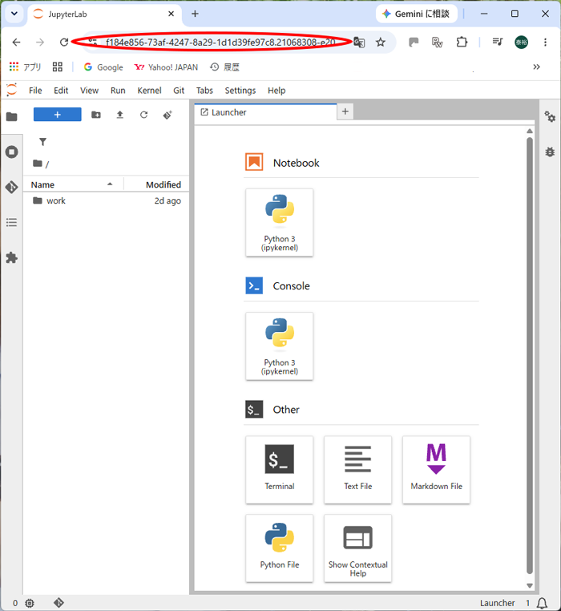Open media control icon in toolbar
This screenshot has height=611, width=561.
click(498, 42)
